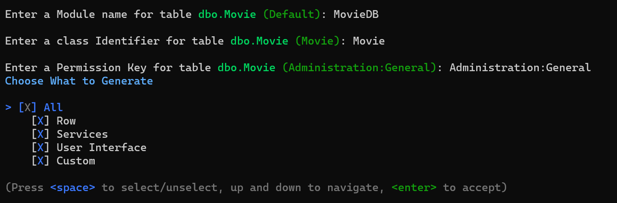The height and width of the screenshot is (203, 617).
Task: Click the selection arrow beside All
Action: coord(8,107)
